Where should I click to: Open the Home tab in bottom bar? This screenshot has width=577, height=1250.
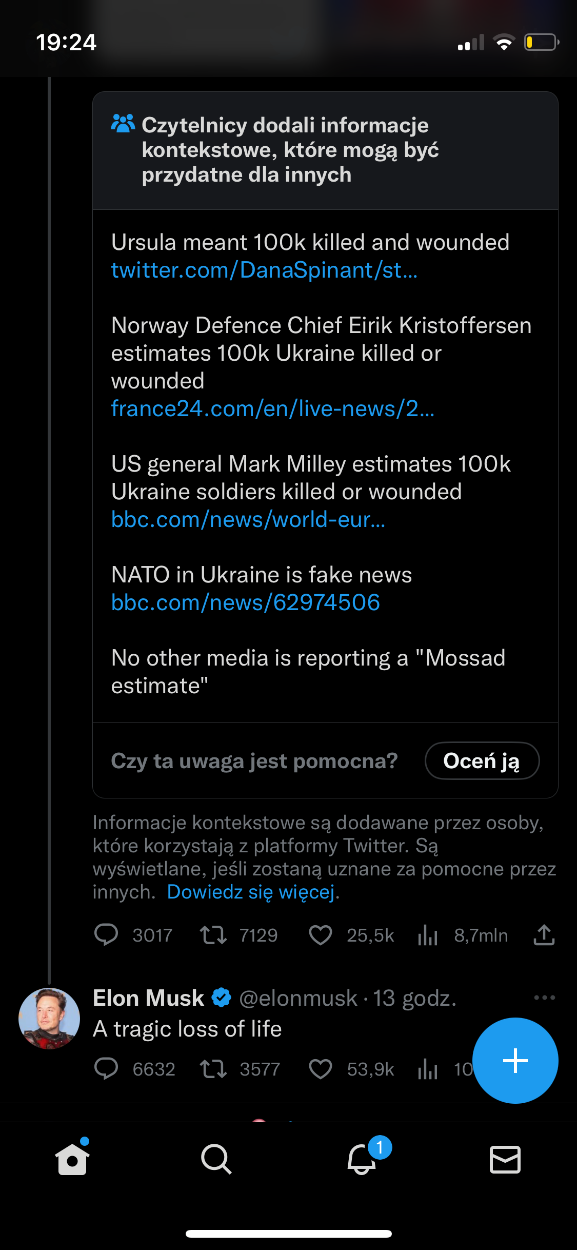click(x=72, y=1159)
